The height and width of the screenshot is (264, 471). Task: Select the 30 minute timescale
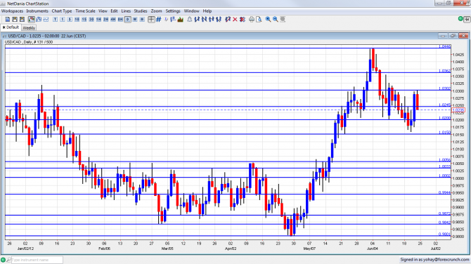[x=91, y=19]
